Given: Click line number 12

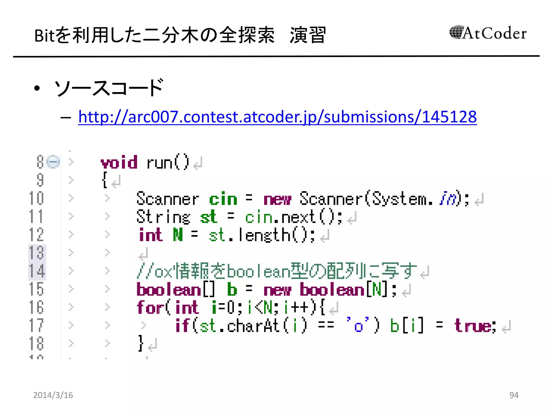Looking at the screenshot, I should click(x=36, y=235).
